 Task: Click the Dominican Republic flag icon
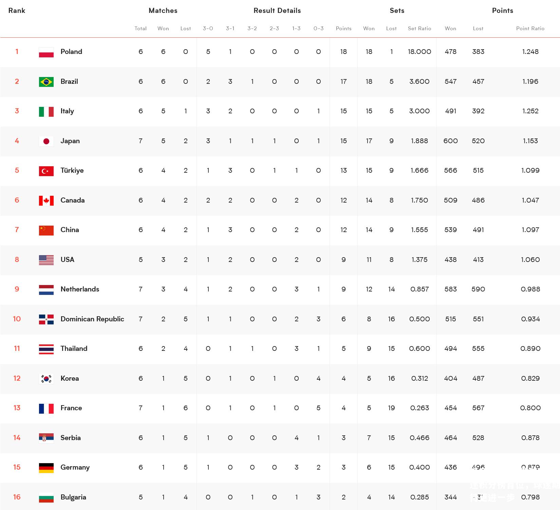(46, 319)
